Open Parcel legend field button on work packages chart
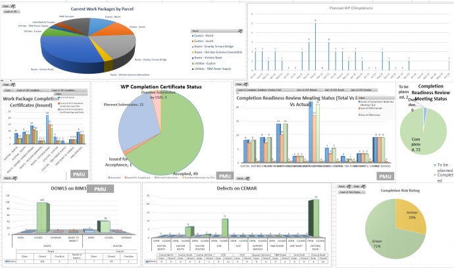454x268 pixels. (199, 31)
